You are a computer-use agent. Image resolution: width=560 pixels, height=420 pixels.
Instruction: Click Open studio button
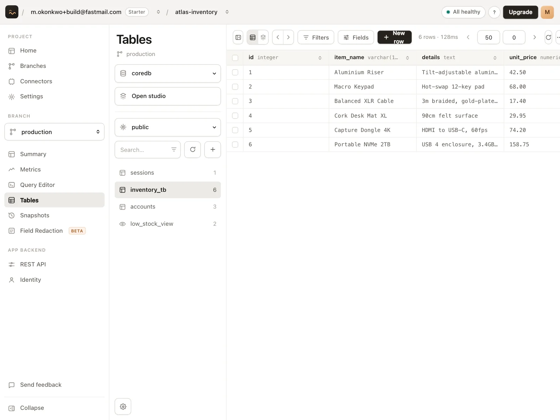pyautogui.click(x=168, y=96)
